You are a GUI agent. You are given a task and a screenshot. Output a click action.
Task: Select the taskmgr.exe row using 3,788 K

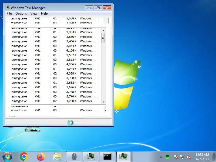click(x=56, y=78)
